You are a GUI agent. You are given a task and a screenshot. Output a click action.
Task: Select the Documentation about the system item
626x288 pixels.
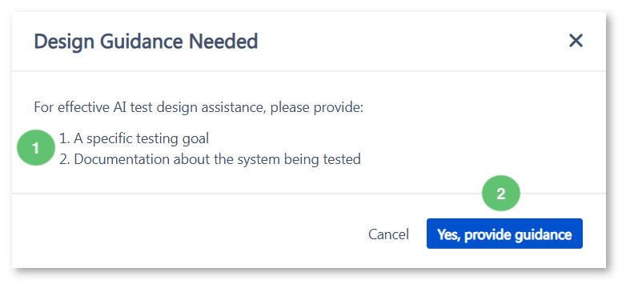coord(210,159)
